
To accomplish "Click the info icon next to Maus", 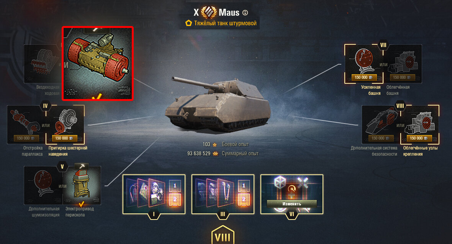I will click(245, 13).
